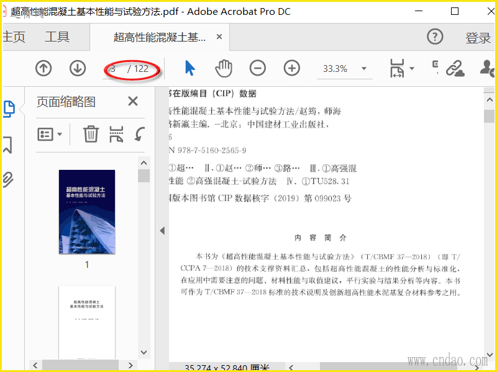Rotate page using the rotate icon
The image size is (497, 372).
[x=139, y=134]
